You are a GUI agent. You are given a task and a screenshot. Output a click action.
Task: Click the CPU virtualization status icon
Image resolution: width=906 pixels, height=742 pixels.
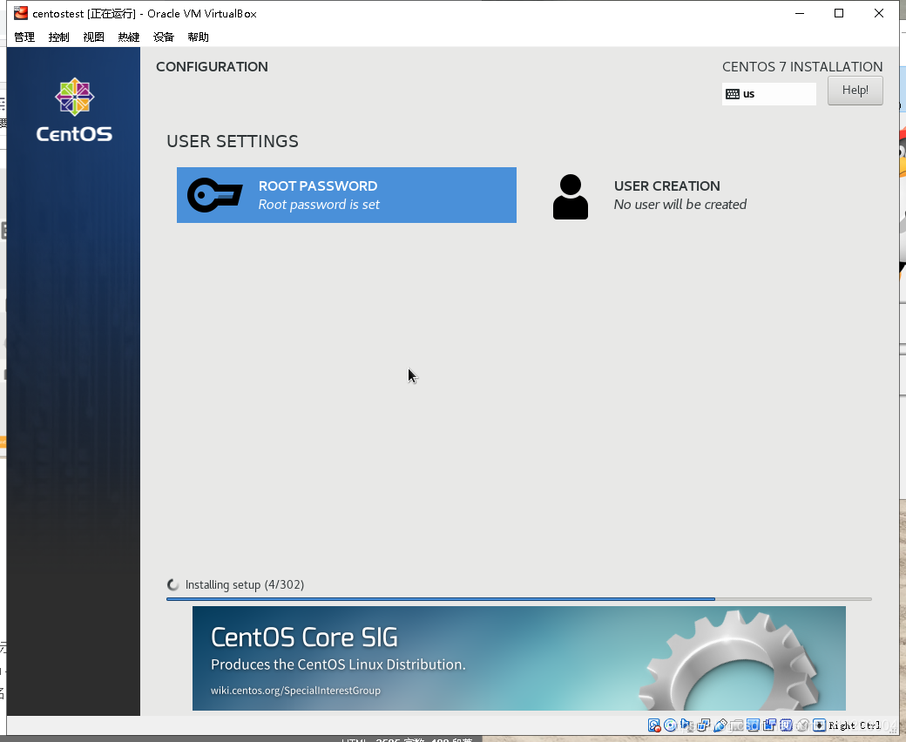(x=787, y=725)
